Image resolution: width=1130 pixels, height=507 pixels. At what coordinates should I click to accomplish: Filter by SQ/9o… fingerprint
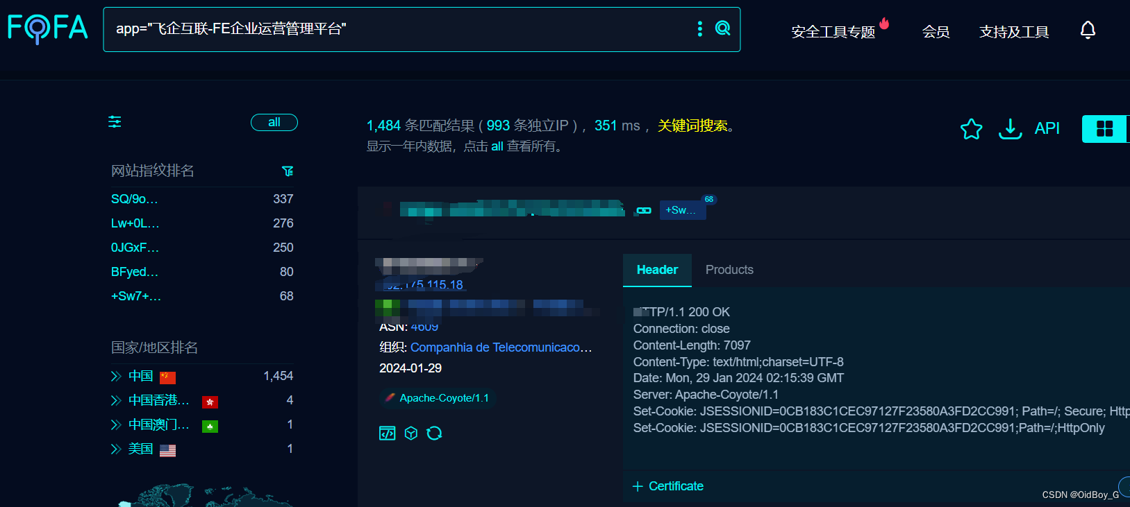[x=135, y=199]
